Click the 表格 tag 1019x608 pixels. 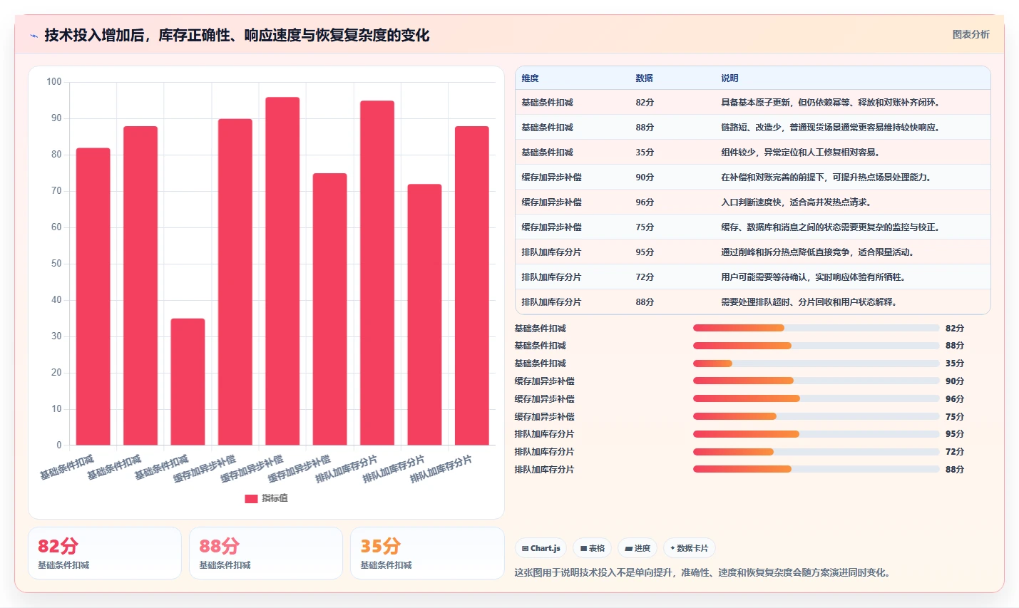click(x=593, y=548)
